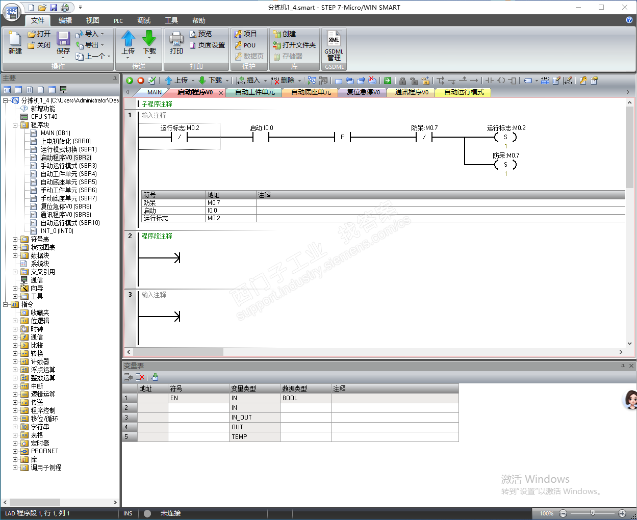Click the help question mark icon

[x=629, y=20]
